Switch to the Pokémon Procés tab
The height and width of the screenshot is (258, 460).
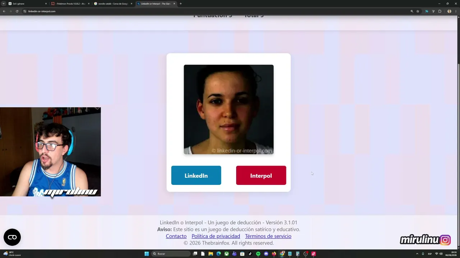pyautogui.click(x=70, y=4)
